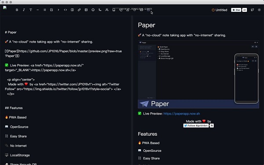Click the "LocalStorage" line in the editor pane
Image resolution: width=264 pixels, height=165 pixels.
[x=17, y=155]
